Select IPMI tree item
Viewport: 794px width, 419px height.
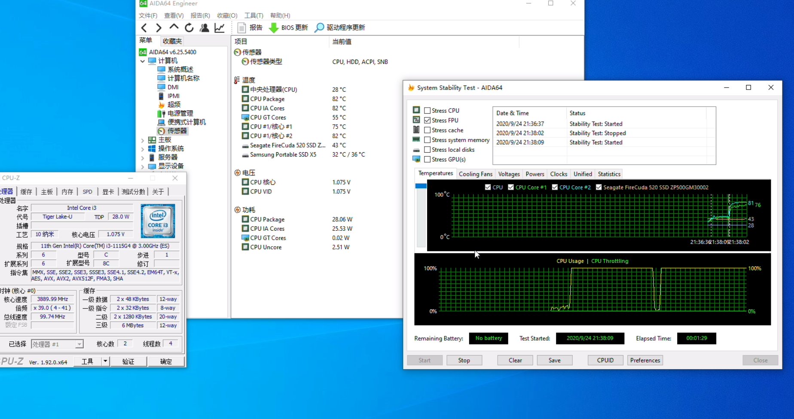click(174, 96)
